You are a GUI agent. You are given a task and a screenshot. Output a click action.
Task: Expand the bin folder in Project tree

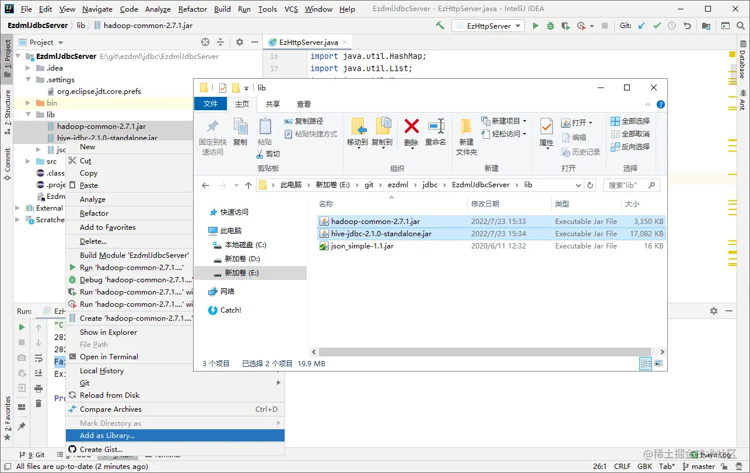click(28, 103)
